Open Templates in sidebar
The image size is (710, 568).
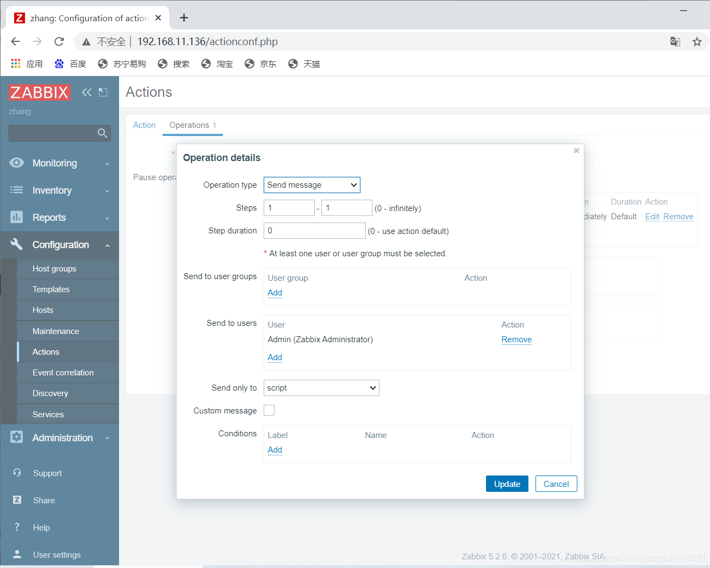point(68,289)
